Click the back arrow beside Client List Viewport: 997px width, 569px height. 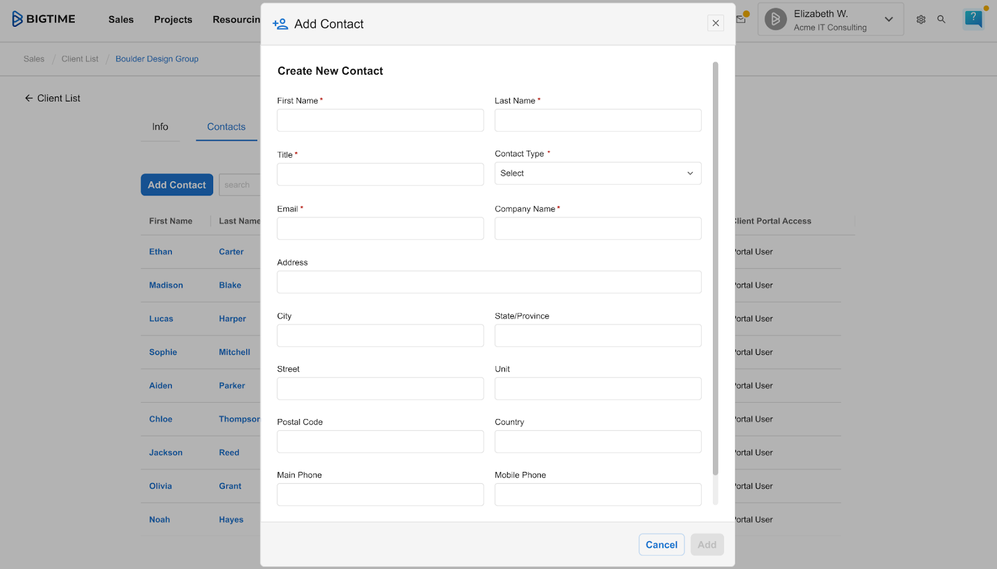(29, 98)
